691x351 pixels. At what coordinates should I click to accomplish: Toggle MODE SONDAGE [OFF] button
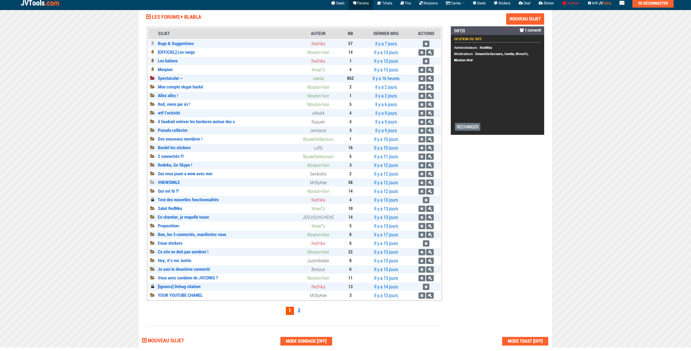click(306, 341)
